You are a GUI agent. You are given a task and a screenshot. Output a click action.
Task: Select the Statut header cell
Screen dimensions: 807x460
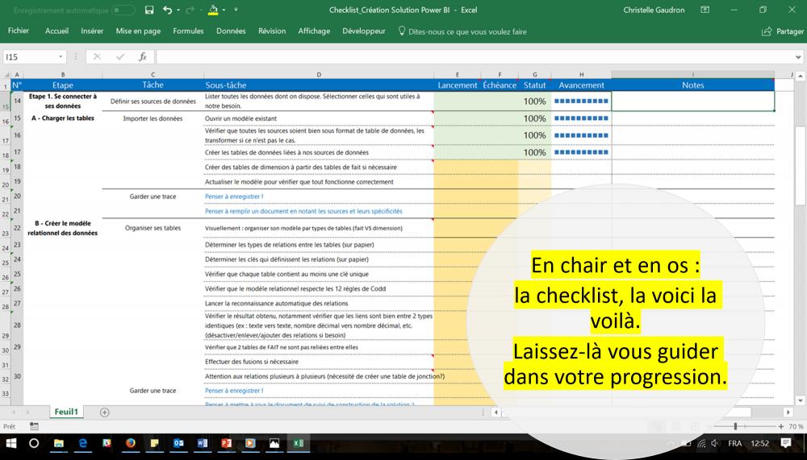click(x=535, y=85)
